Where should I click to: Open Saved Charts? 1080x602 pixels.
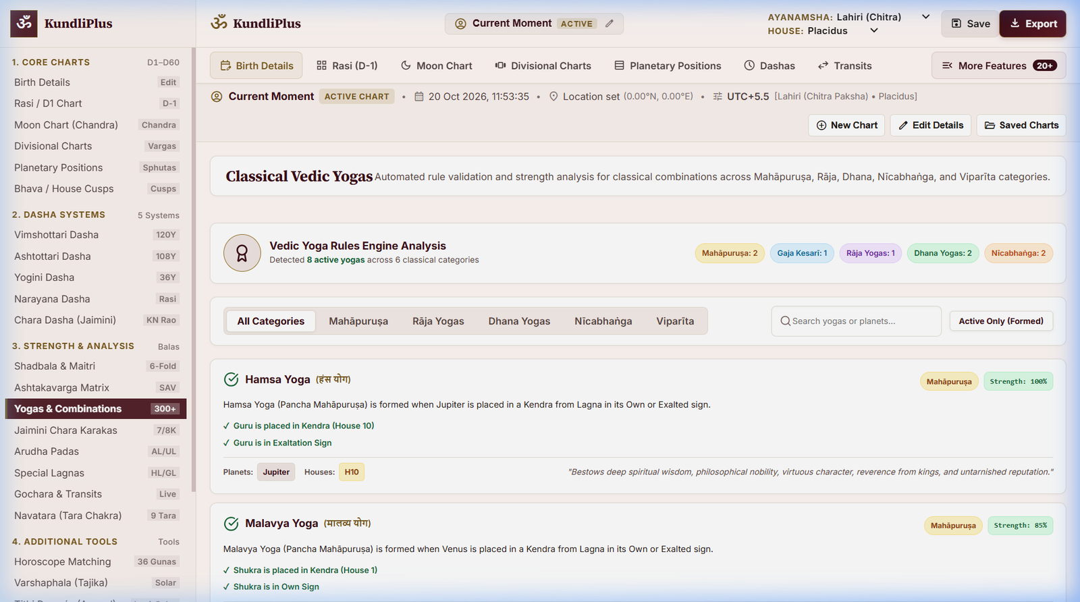pos(1021,126)
